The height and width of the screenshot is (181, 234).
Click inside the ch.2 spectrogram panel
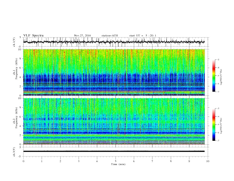(x=114, y=121)
